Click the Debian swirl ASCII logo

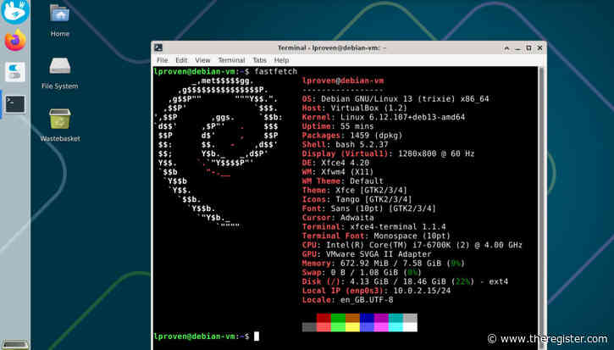218,153
